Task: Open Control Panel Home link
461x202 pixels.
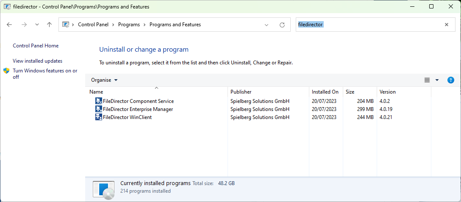Action: click(x=36, y=46)
